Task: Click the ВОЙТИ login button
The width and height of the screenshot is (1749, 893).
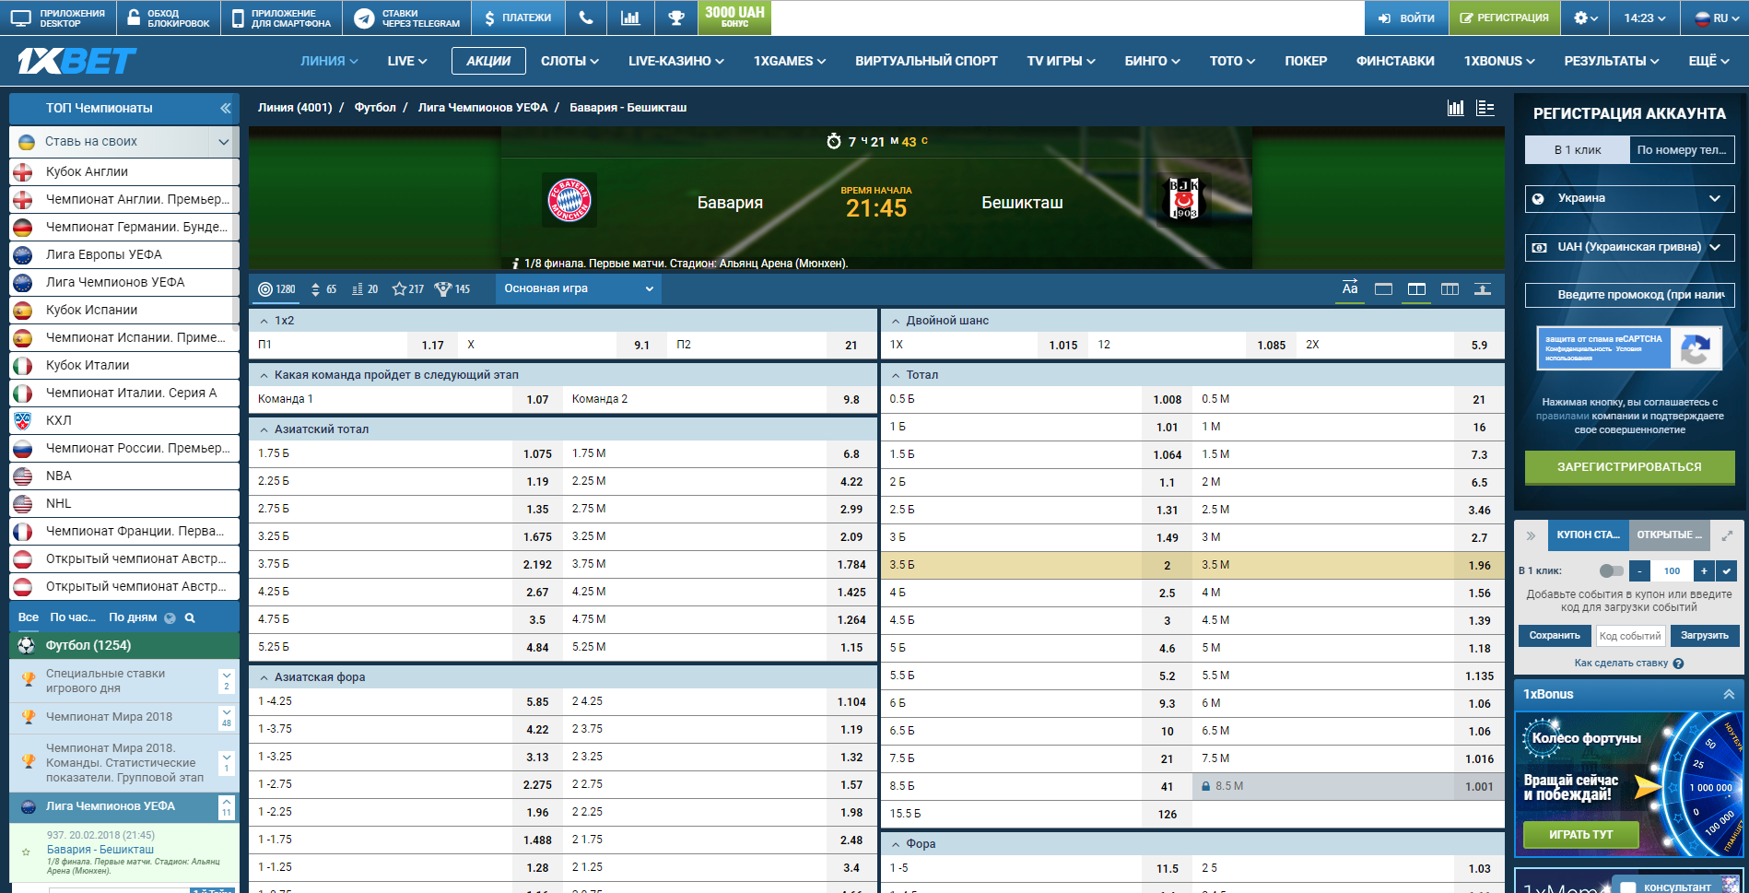Action: (x=1407, y=18)
